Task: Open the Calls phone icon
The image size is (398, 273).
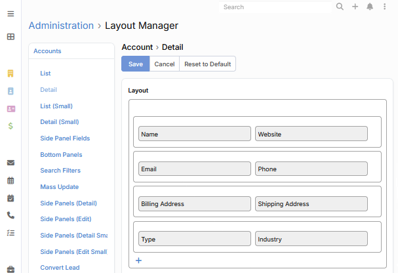Action: 10,215
